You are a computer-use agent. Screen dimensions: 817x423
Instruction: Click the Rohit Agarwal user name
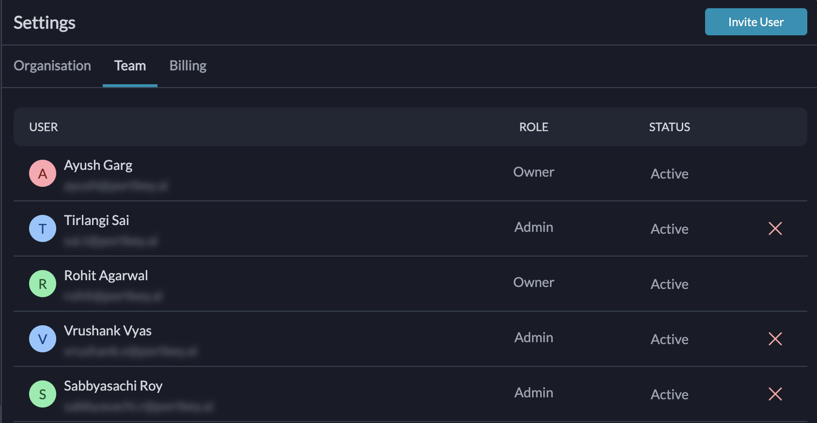(106, 276)
